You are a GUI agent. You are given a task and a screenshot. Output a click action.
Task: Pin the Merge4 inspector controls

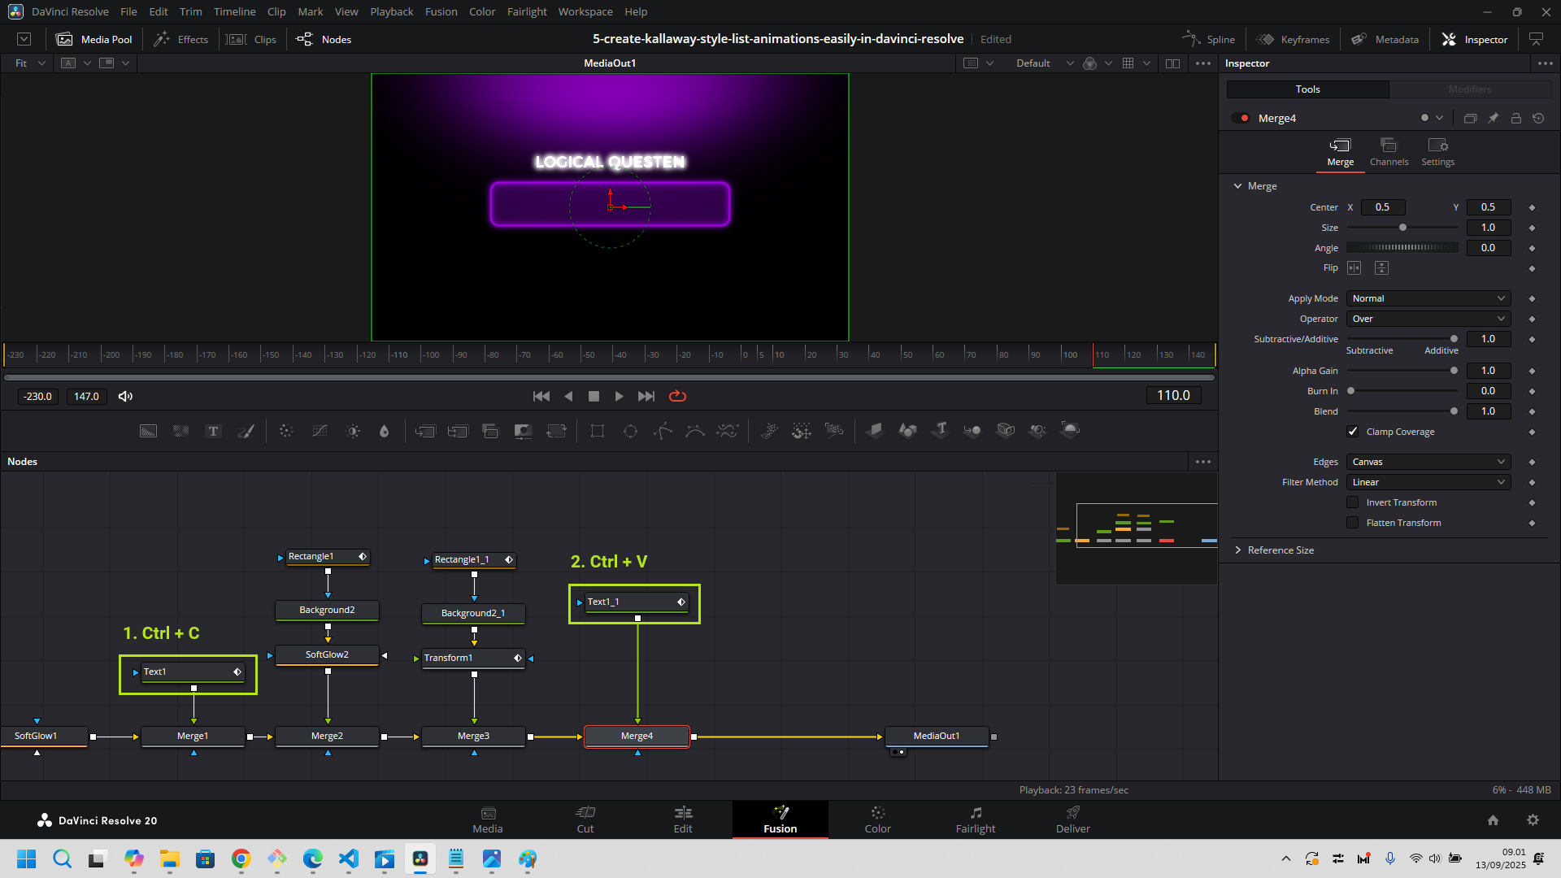click(1493, 119)
